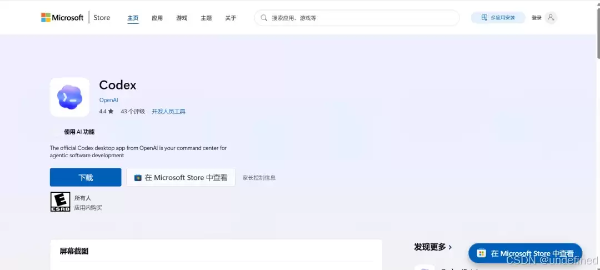Open the 游戏 menu item

coord(182,18)
